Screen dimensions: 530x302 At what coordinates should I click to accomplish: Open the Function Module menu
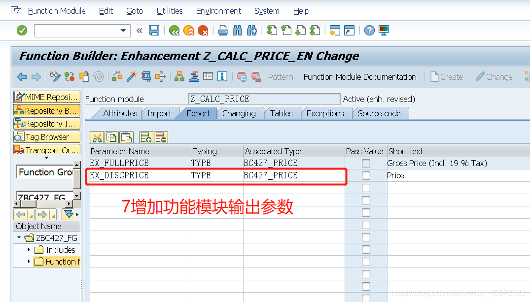coord(57,11)
